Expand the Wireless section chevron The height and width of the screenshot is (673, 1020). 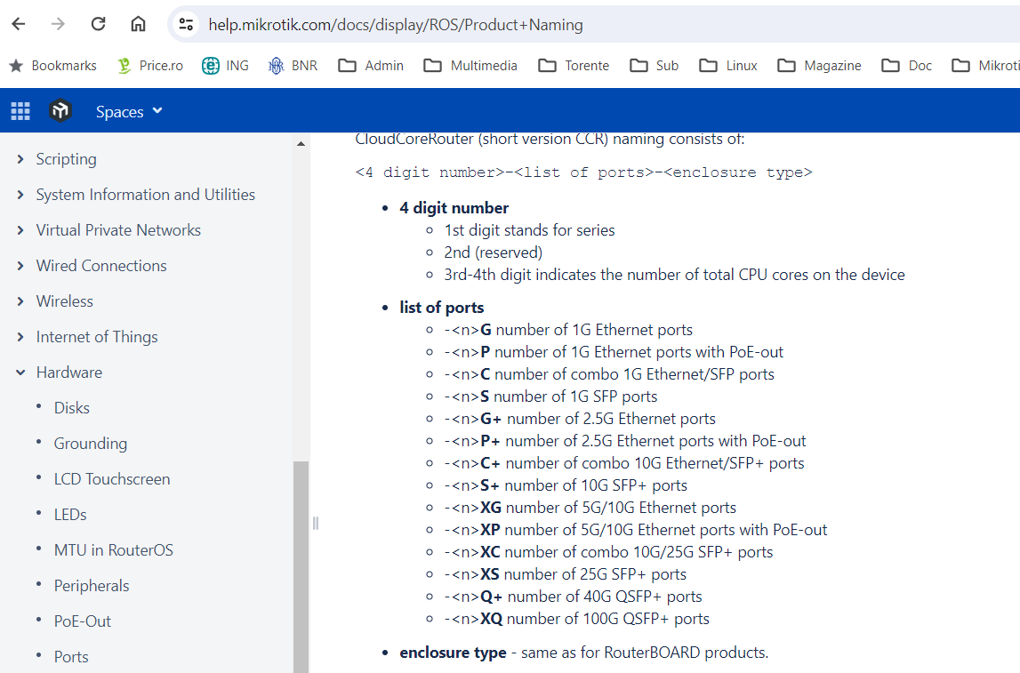click(20, 301)
